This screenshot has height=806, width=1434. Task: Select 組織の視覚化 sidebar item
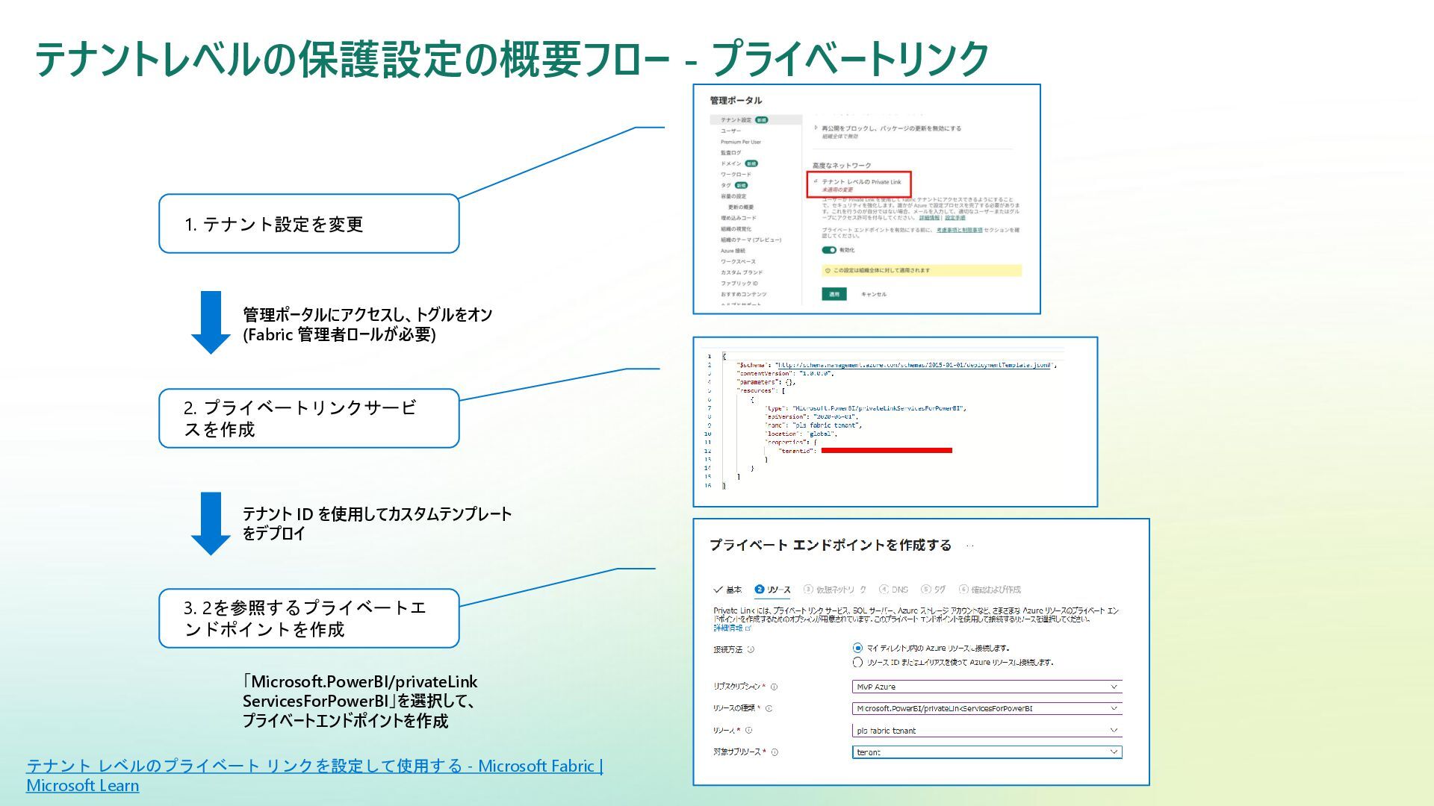pos(736,229)
